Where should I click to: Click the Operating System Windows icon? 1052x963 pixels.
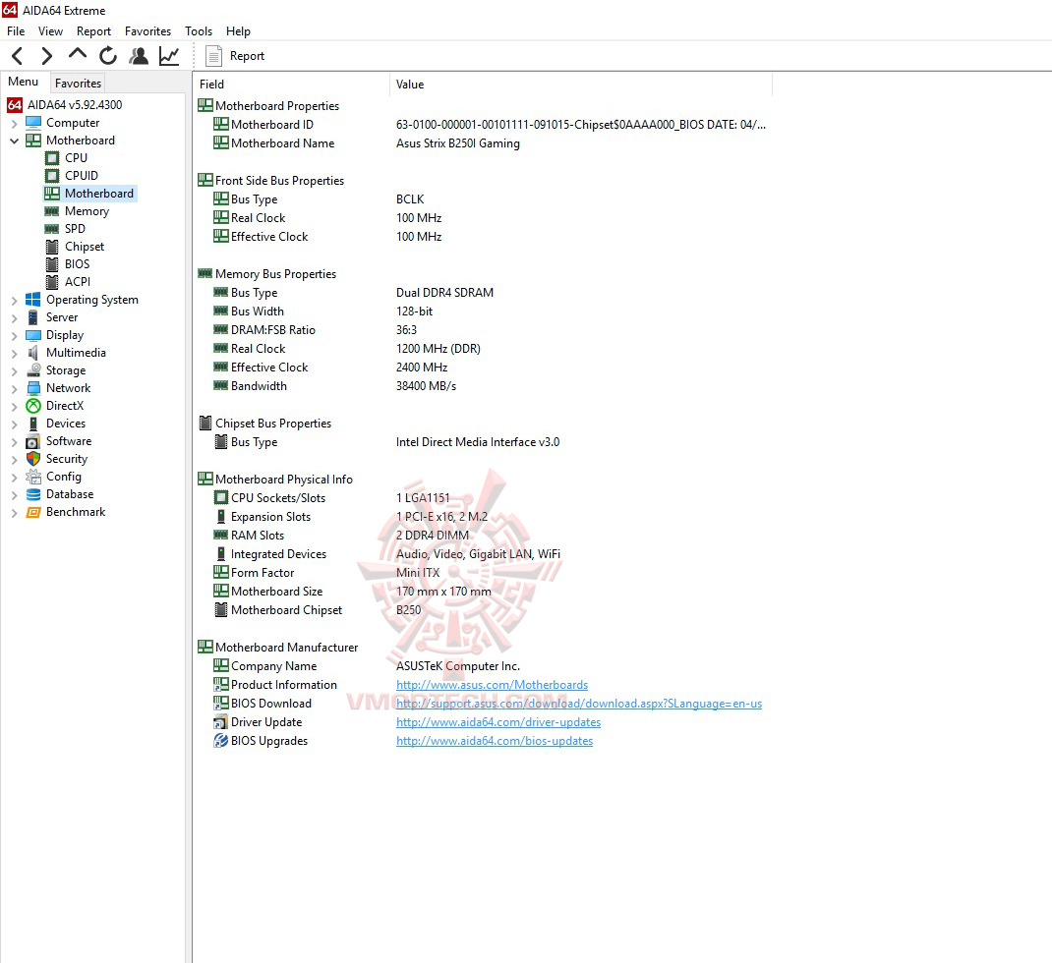click(x=33, y=300)
